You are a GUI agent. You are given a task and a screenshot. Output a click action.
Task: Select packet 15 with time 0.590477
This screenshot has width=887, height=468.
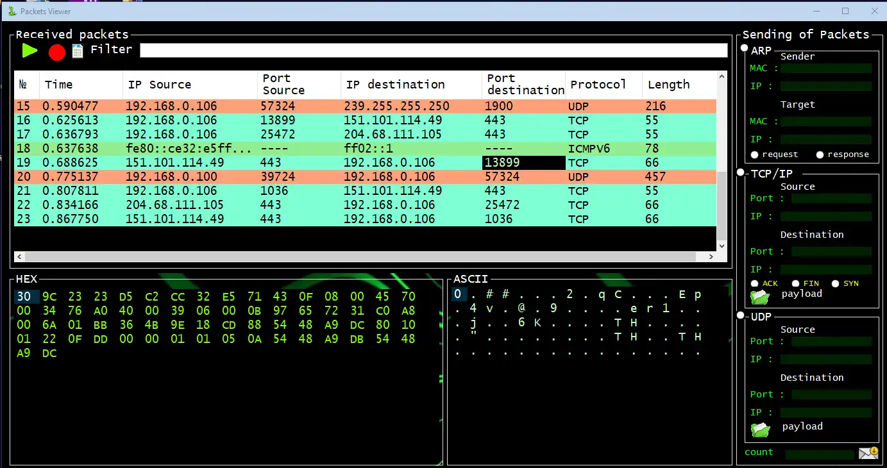[365, 106]
